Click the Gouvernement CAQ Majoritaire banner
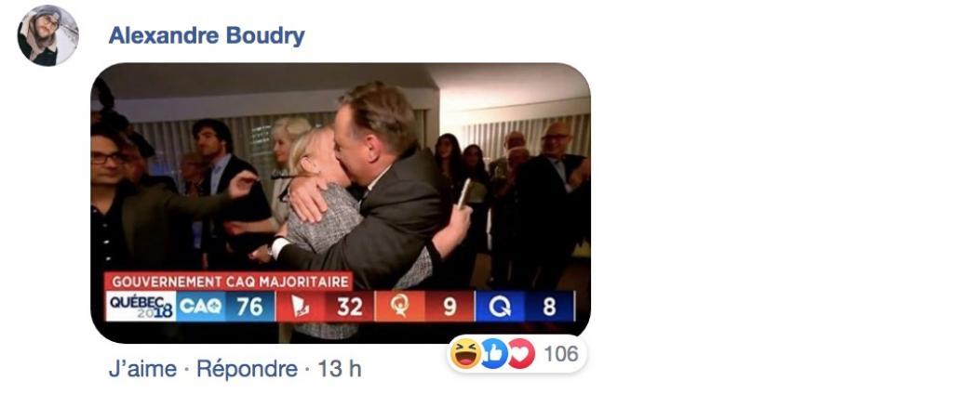The width and height of the screenshot is (953, 394). point(229,281)
